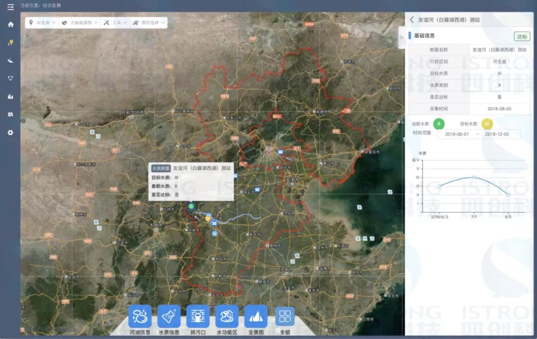Open the 天地遥感图 basemap dropdown
The image size is (537, 339).
[x=80, y=23]
